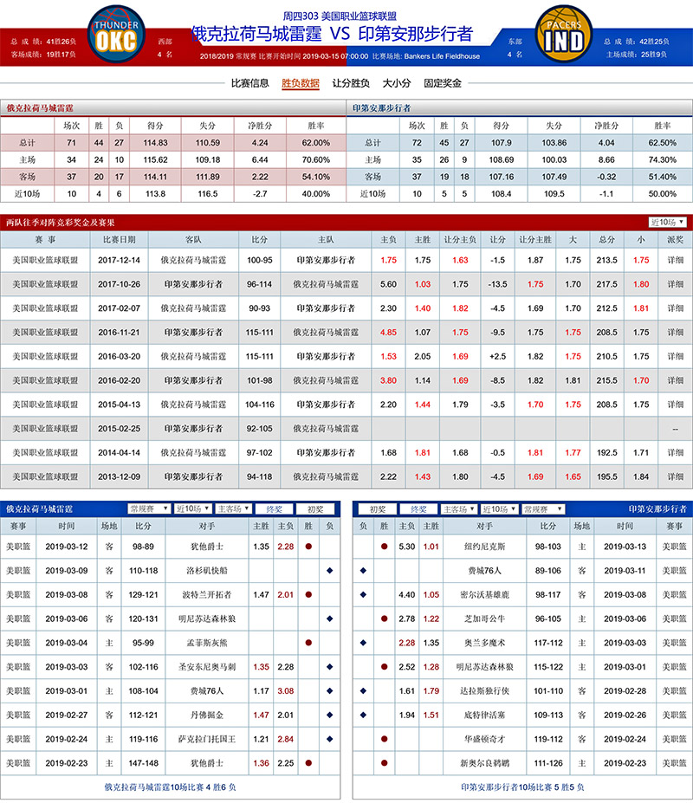Viewport: 693px width, 803px height.
Task: Click blue diamond in 丹佛掘金 row
Action: pos(329,715)
